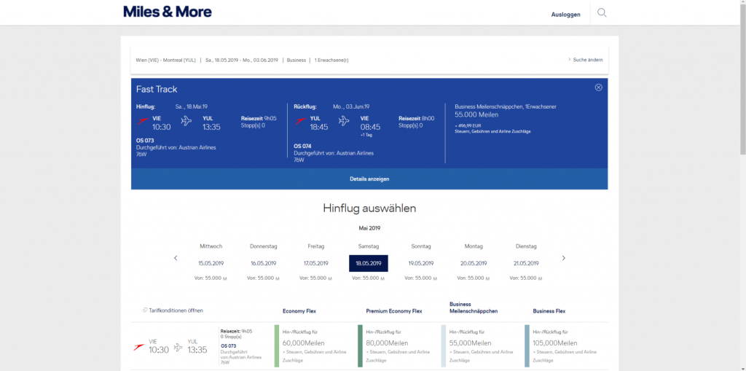Image resolution: width=746 pixels, height=371 pixels.
Task: Show previous dates with left arrow
Action: pyautogui.click(x=176, y=258)
